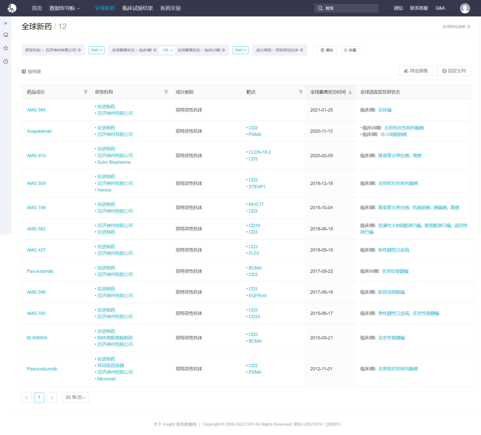Click the site logo icon
The image size is (481, 435).
click(12, 8)
